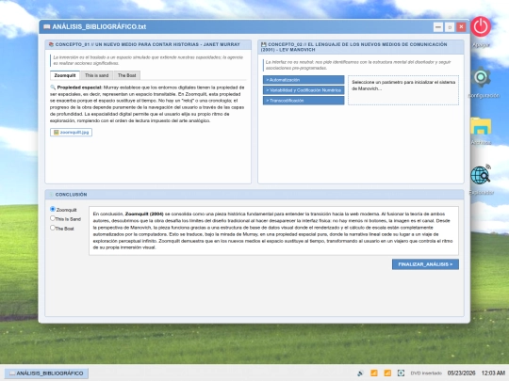Click the magnifier icon before Propiedad espacial
509x381 pixels.
pos(53,87)
